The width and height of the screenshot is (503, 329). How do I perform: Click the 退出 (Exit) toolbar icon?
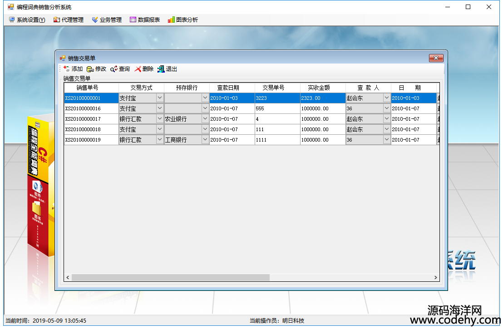(x=161, y=69)
